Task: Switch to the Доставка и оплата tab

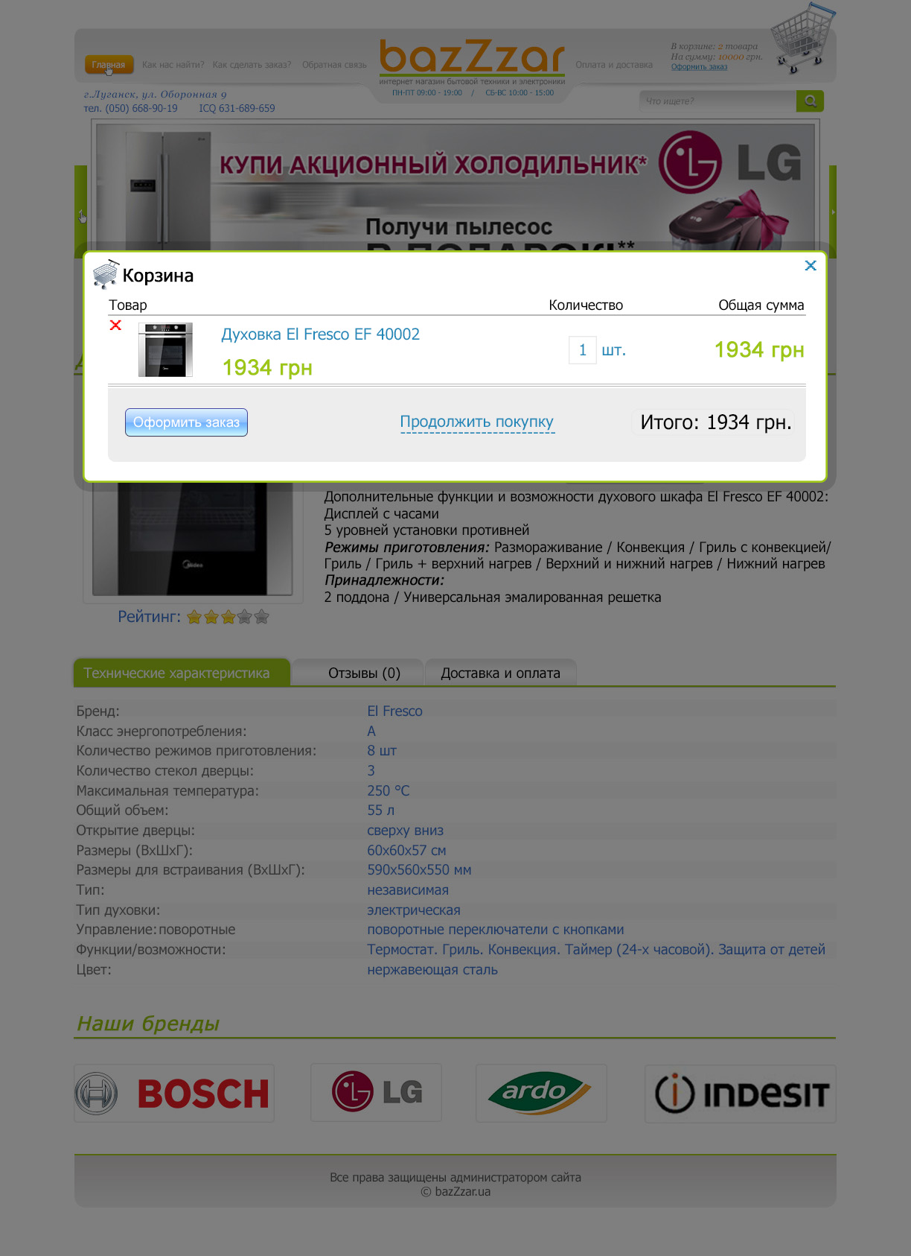Action: pyautogui.click(x=500, y=673)
